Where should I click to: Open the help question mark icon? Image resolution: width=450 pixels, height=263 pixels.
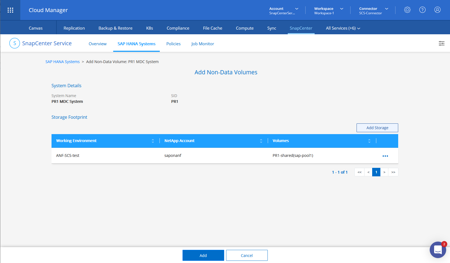pos(423,10)
